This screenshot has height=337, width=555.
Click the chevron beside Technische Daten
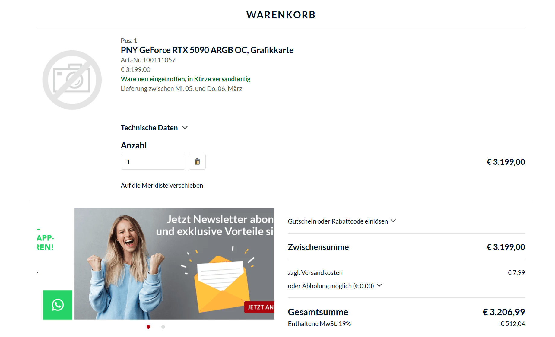pyautogui.click(x=185, y=128)
